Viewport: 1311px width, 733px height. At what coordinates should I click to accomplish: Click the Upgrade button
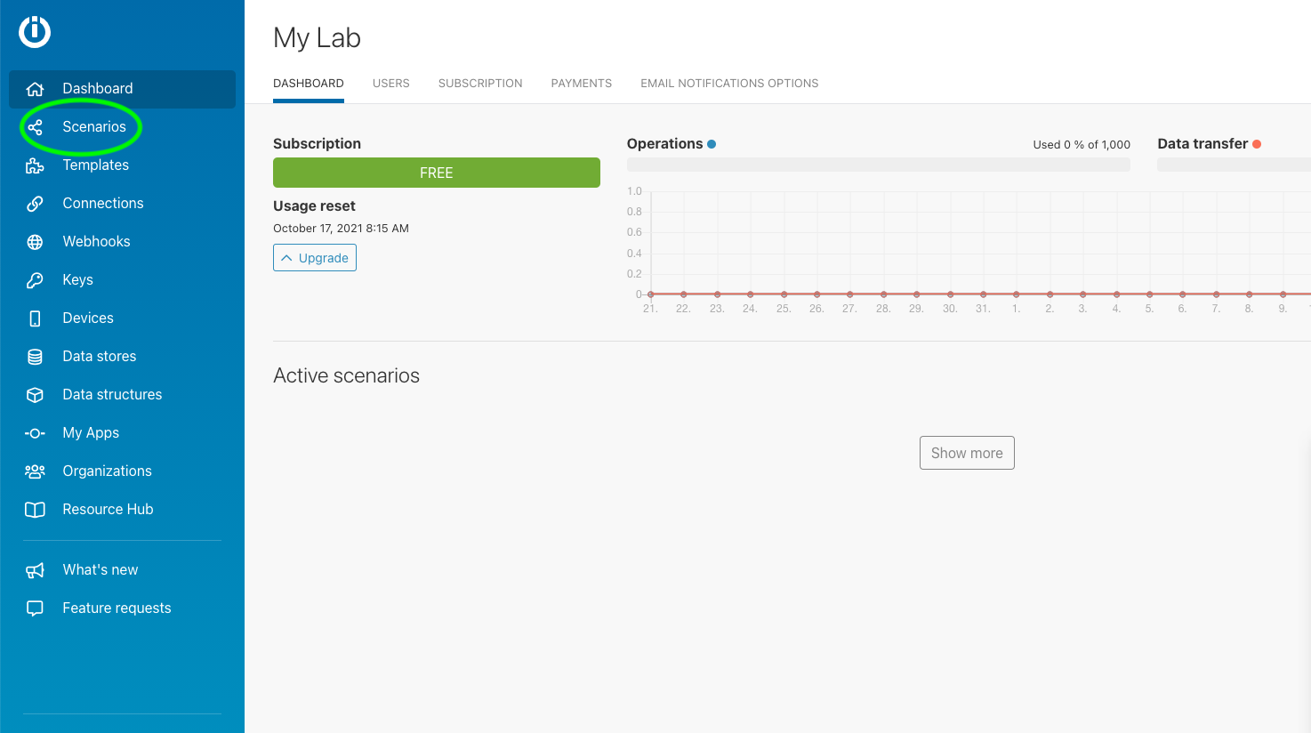tap(315, 257)
